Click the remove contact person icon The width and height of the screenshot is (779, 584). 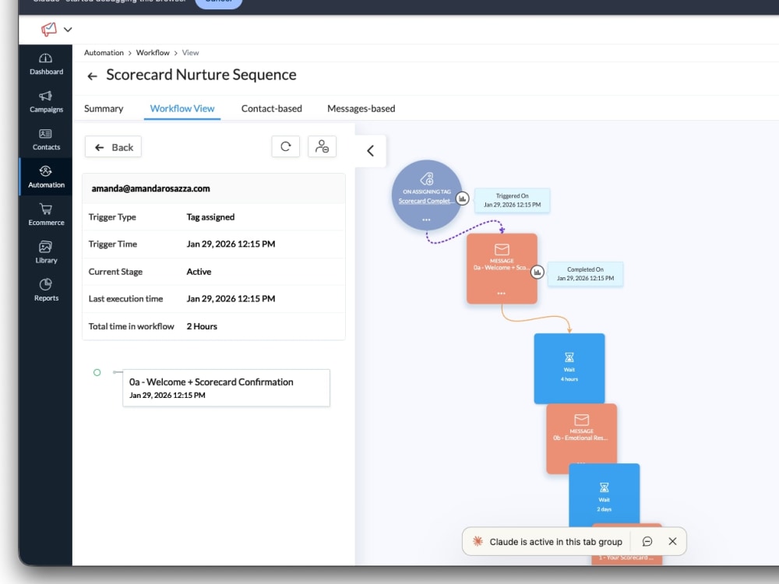pos(322,146)
